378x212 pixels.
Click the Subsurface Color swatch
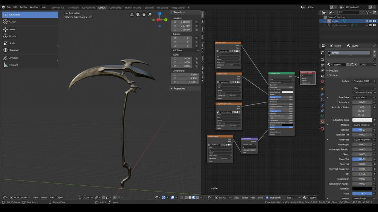pos(362,120)
